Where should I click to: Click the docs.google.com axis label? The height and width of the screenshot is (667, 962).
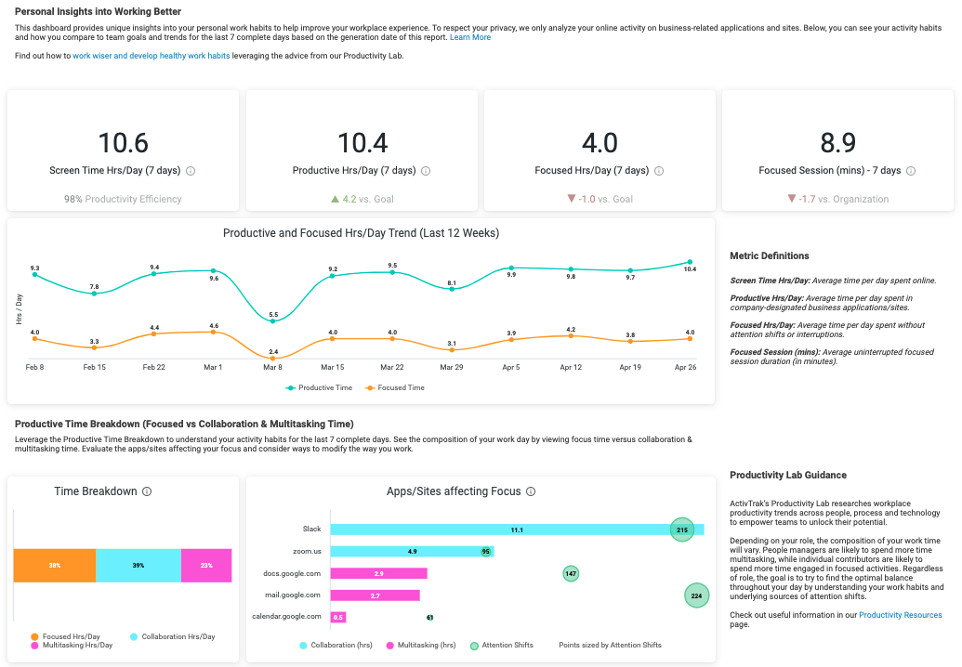292,574
